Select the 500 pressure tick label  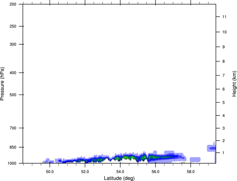[x=13, y=95]
